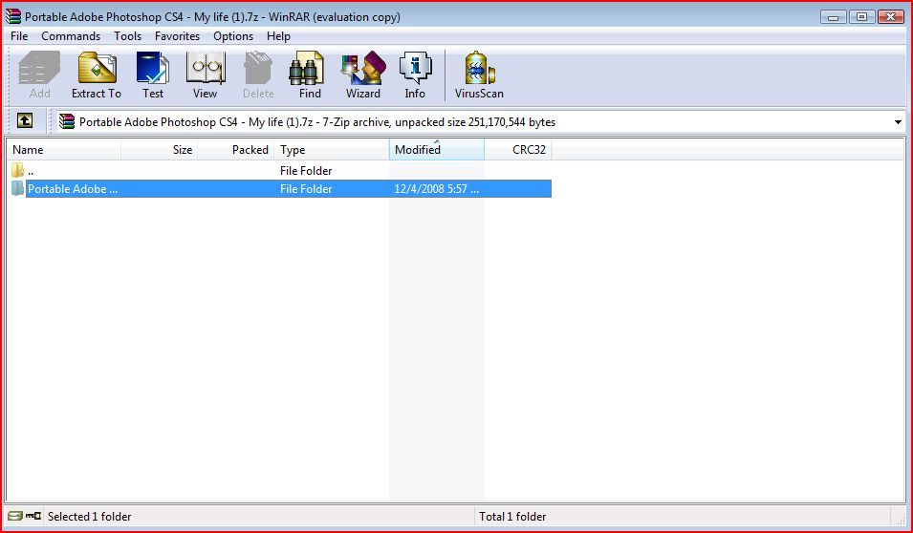Open the Commands menu
This screenshot has height=533, width=913.
(71, 36)
